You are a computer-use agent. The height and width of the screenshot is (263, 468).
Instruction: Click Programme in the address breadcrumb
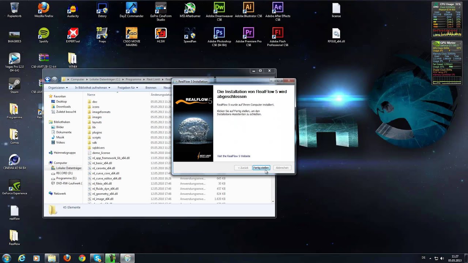point(133,79)
